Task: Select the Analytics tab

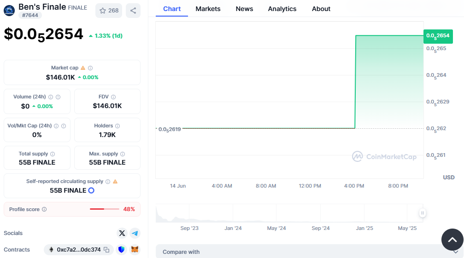Action: (x=282, y=9)
